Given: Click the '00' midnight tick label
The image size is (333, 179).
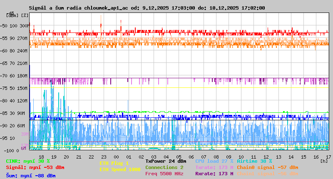Looking at the screenshot, I should pyautogui.click(x=117, y=157).
